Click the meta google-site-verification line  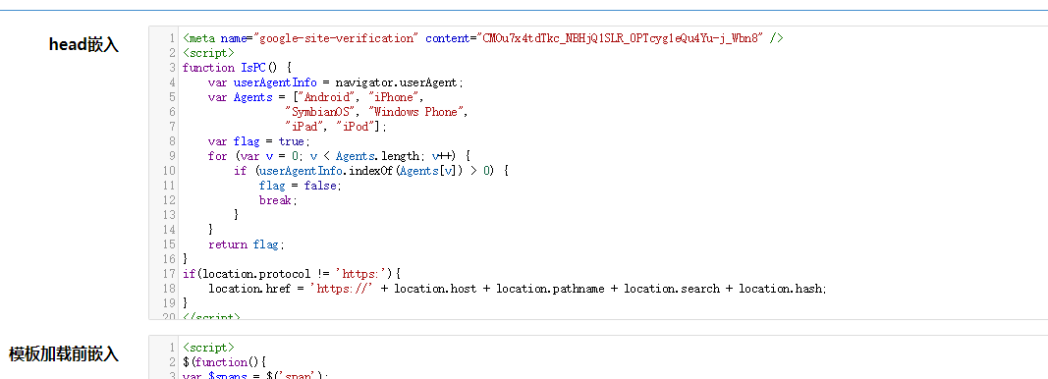click(x=482, y=38)
